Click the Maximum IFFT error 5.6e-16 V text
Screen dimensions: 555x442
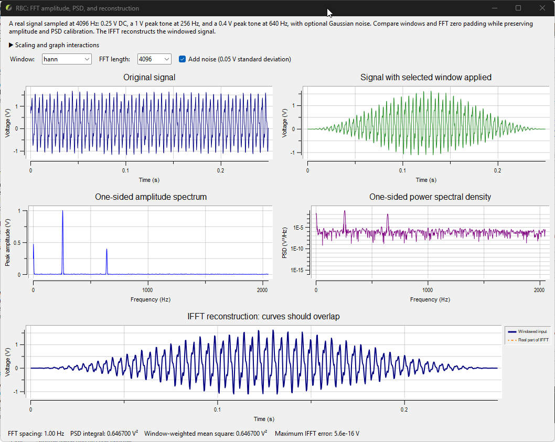[x=317, y=434]
